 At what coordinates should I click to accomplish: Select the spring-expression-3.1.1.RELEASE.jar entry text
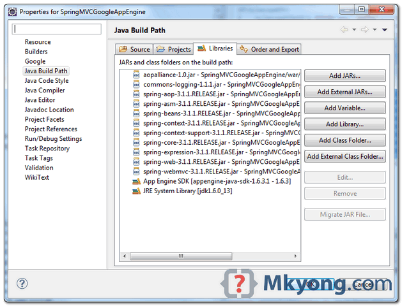coord(222,152)
